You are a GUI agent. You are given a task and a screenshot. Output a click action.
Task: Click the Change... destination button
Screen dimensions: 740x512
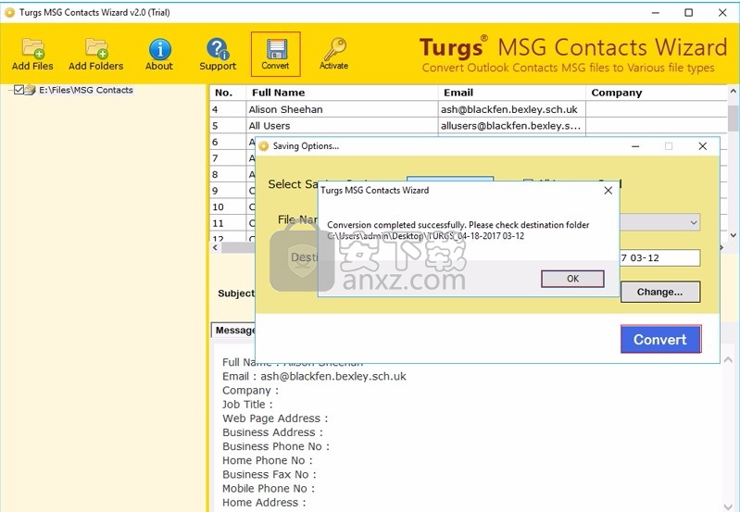click(660, 292)
